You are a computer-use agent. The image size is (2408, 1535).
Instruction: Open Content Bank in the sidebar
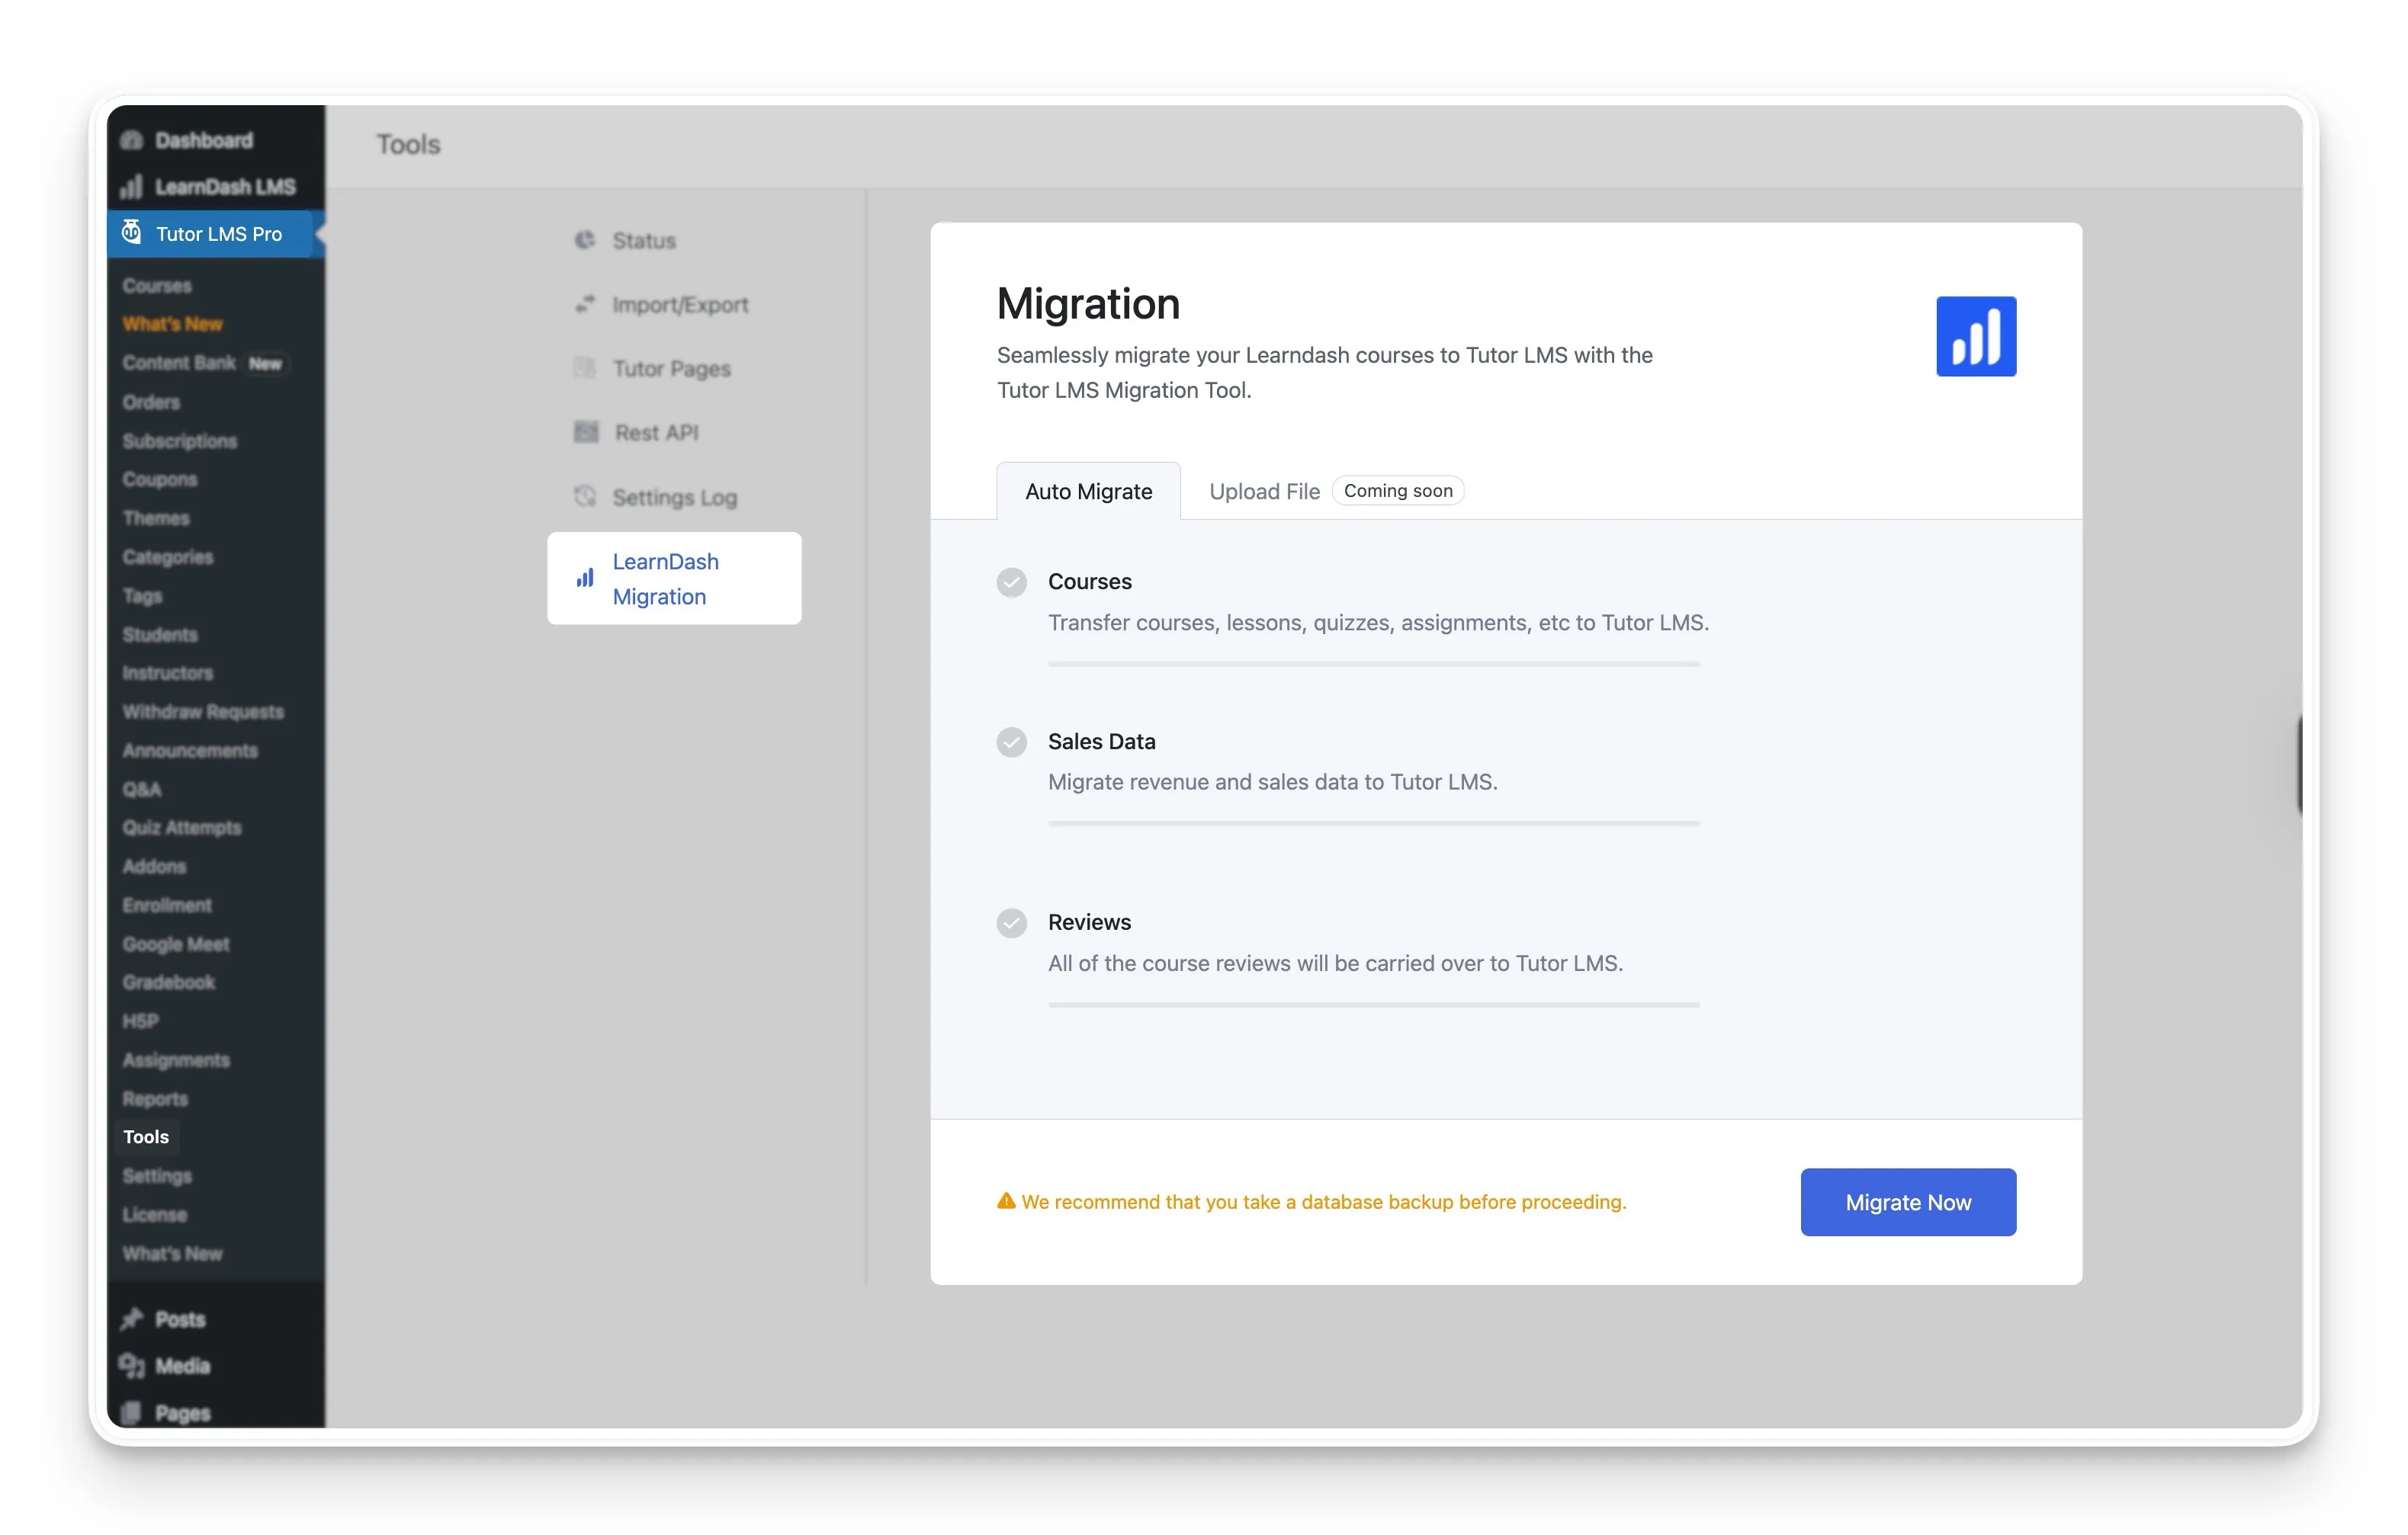179,362
